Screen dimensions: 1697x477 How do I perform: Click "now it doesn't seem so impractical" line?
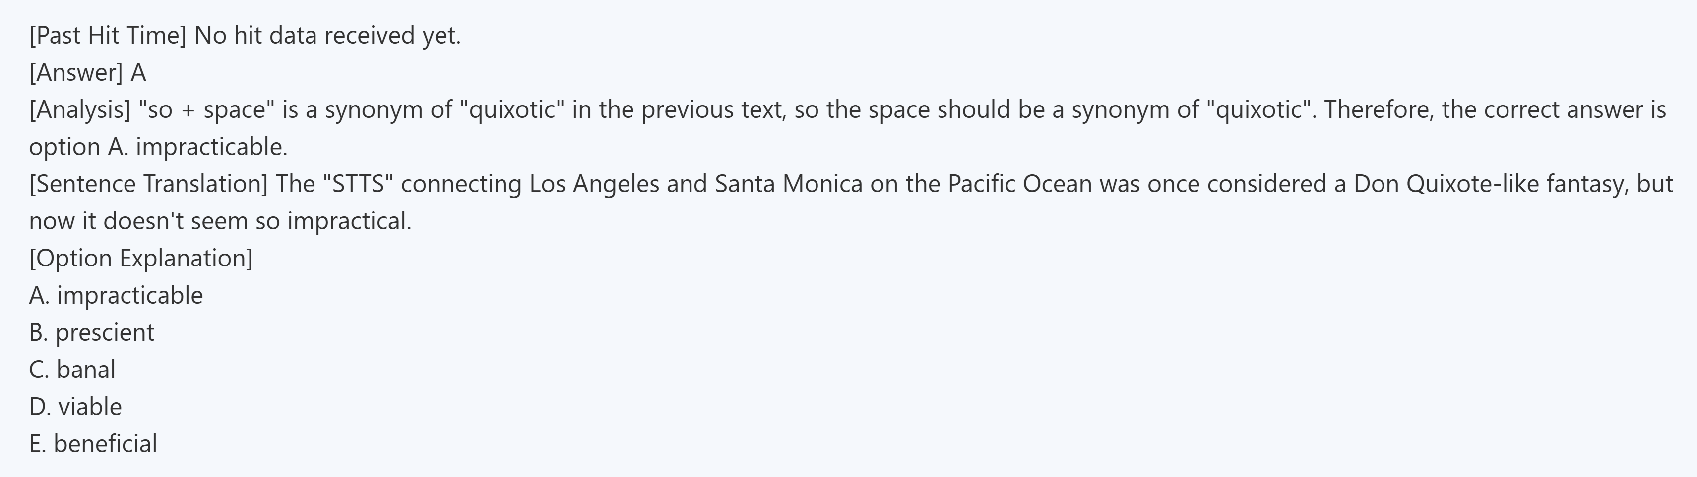click(220, 222)
